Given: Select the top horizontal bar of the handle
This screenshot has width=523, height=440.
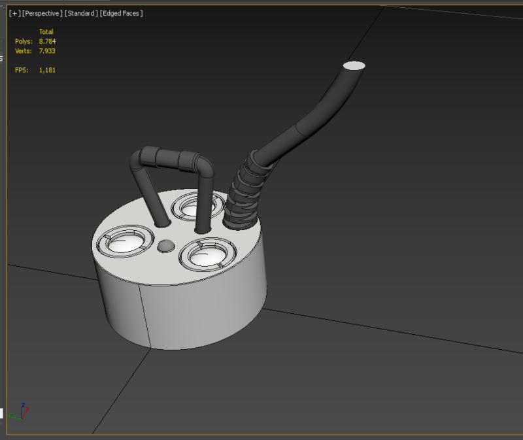Looking at the screenshot, I should point(175,158).
